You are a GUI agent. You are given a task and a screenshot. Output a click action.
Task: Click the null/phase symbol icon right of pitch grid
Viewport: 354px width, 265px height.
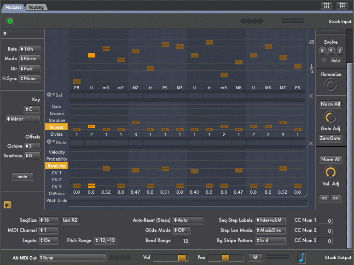312,42
